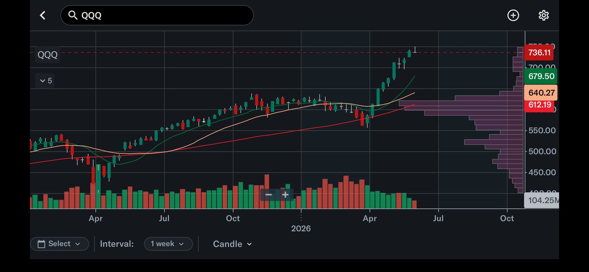Click the 500.00 price axis label

click(543, 151)
